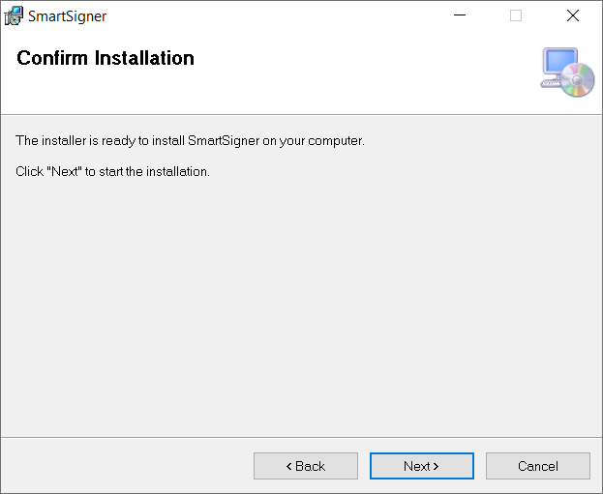Click the rainbow CD disc in banner graphic
This screenshot has height=494, width=603.
577,80
